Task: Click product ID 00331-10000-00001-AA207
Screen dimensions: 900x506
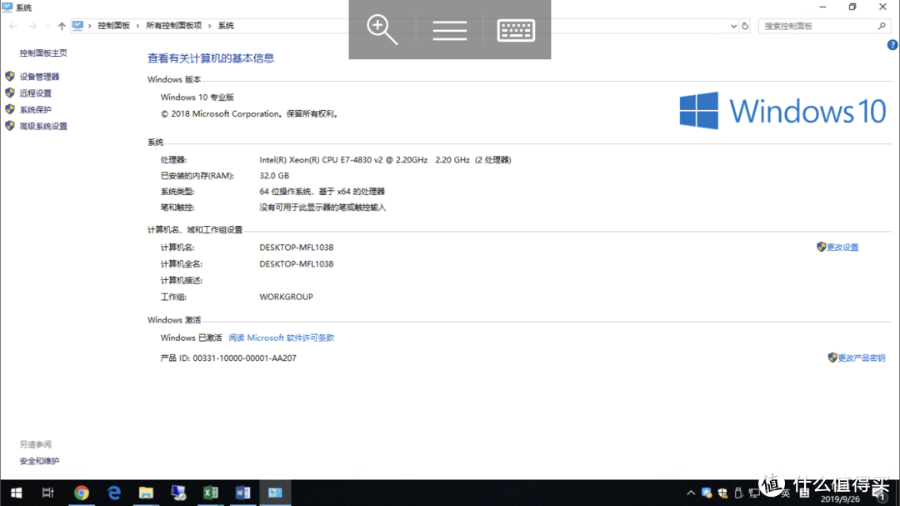Action: [x=228, y=358]
